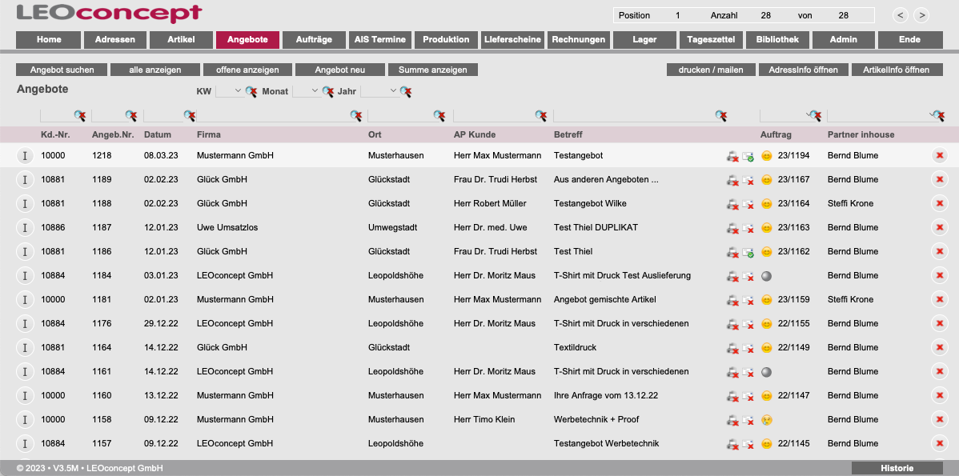Image resolution: width=959 pixels, height=476 pixels.
Task: Click the grey status ball for offer 1161
Action: click(x=767, y=372)
